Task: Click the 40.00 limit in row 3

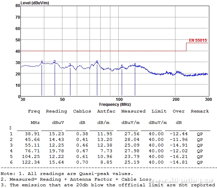Action: (156, 145)
